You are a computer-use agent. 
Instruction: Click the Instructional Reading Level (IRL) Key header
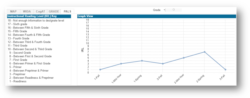tap(39, 16)
